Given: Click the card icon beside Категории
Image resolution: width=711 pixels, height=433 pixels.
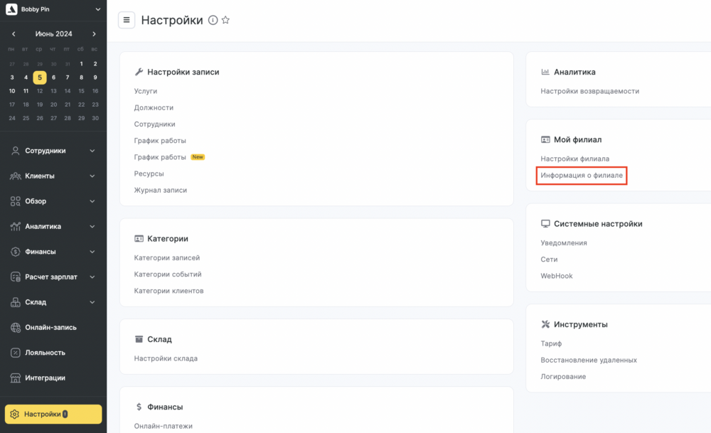Looking at the screenshot, I should pyautogui.click(x=139, y=238).
